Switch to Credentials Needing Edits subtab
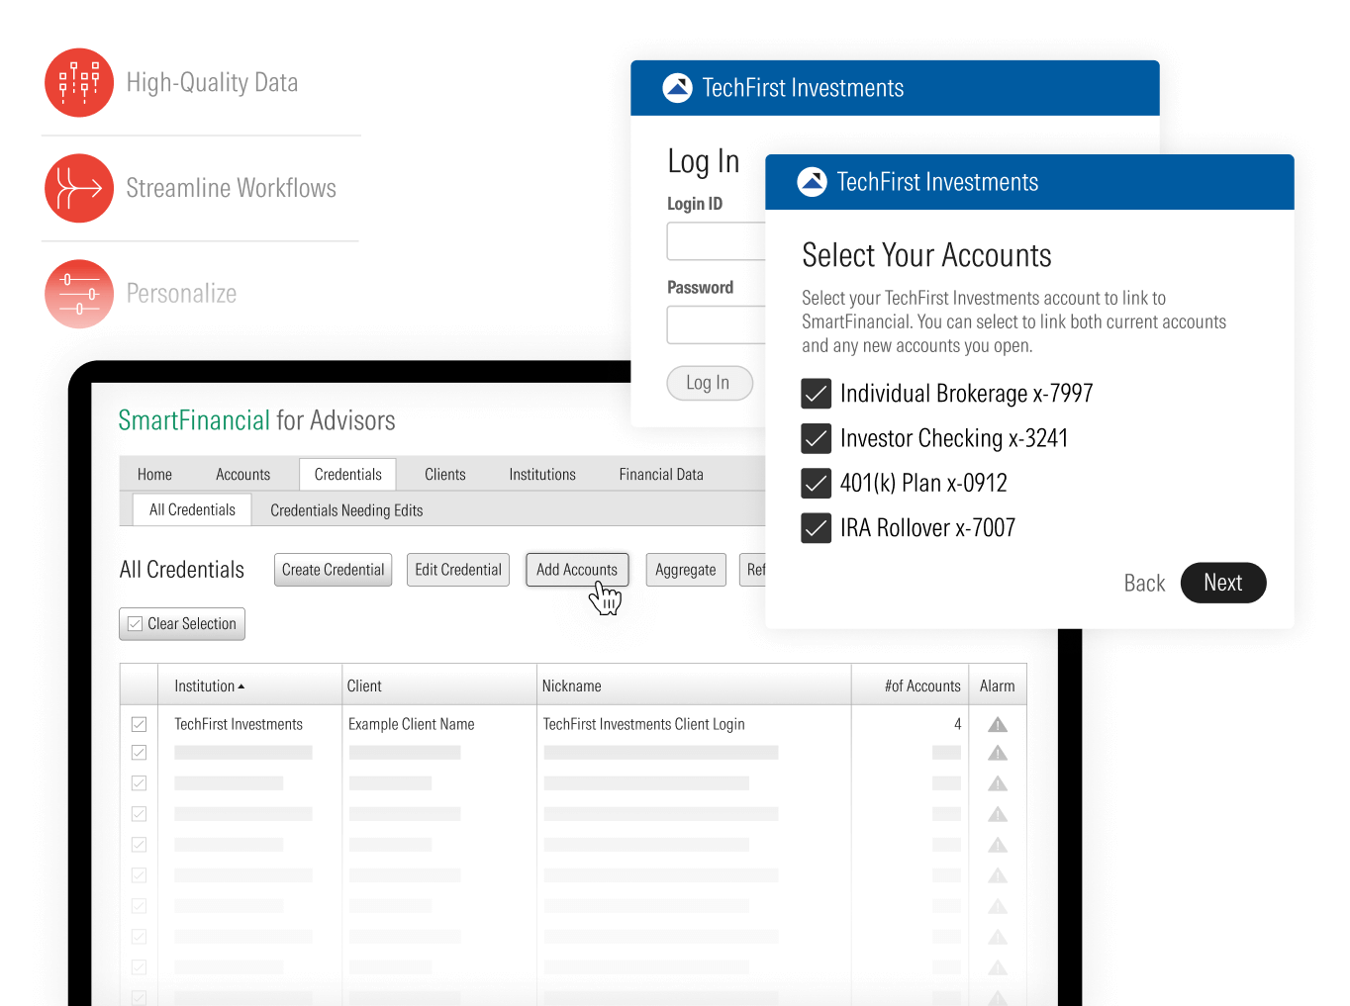 [x=346, y=510]
